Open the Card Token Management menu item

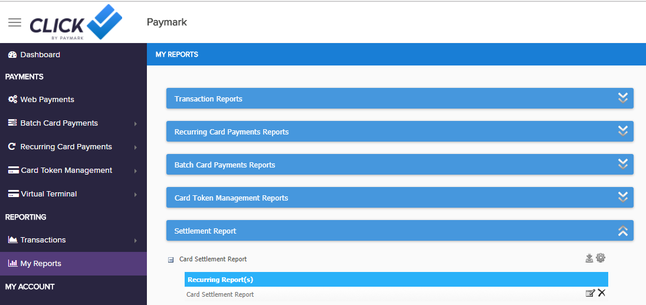(x=73, y=170)
